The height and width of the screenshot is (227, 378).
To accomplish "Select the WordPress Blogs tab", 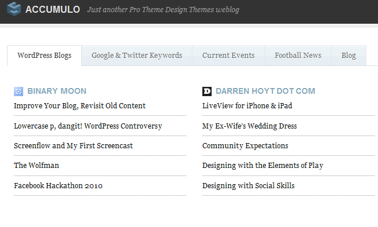I will [45, 56].
